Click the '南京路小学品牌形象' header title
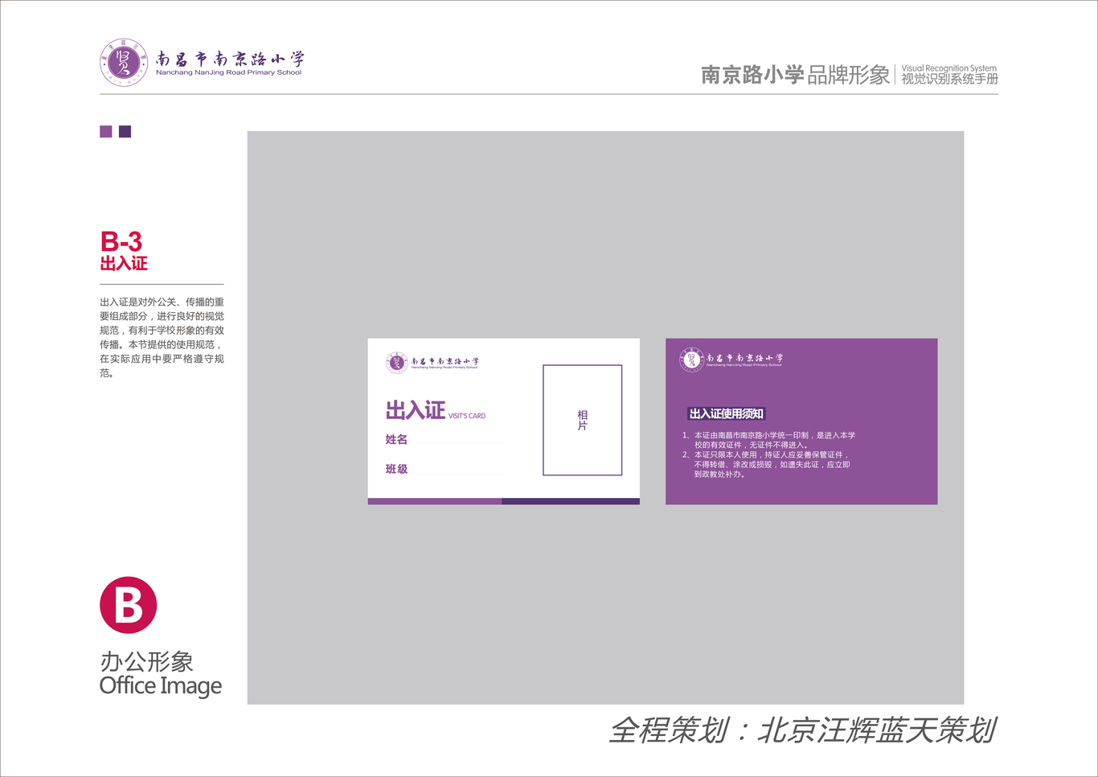Image resolution: width=1098 pixels, height=777 pixels. (796, 75)
